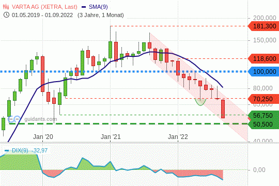Click the DIX(9) indicator label
Screen dimensions: 279x186
click(x=20, y=150)
